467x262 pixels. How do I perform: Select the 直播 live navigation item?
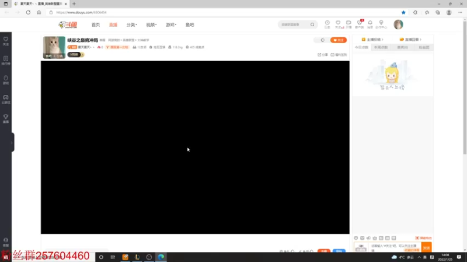click(113, 24)
